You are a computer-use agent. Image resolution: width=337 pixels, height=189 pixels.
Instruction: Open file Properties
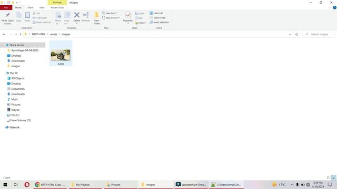128,17
